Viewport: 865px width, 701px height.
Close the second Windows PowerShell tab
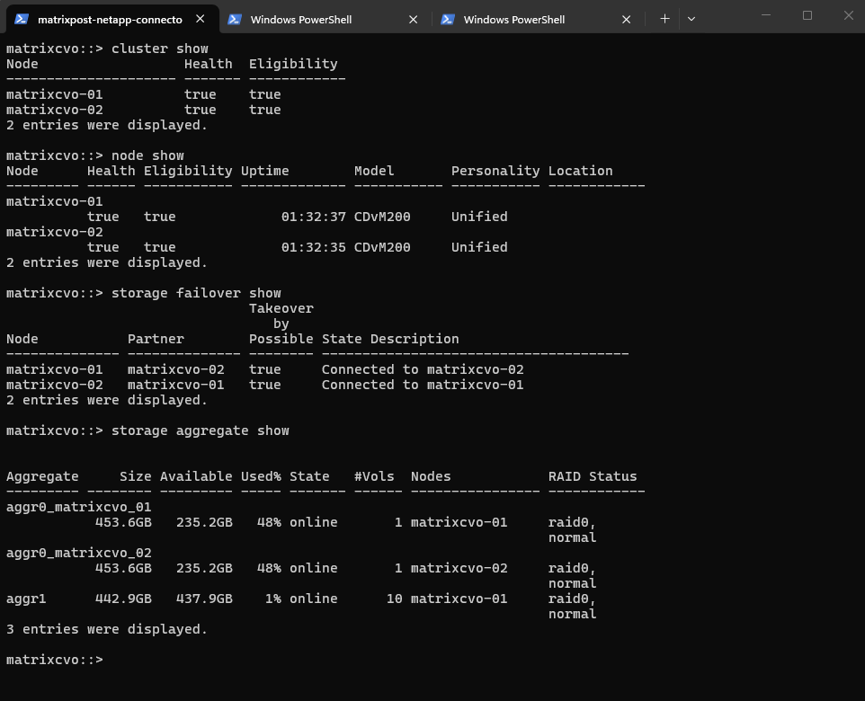click(x=414, y=19)
